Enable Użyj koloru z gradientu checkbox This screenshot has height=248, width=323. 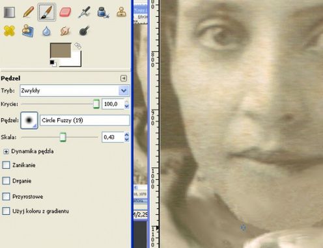click(6, 211)
